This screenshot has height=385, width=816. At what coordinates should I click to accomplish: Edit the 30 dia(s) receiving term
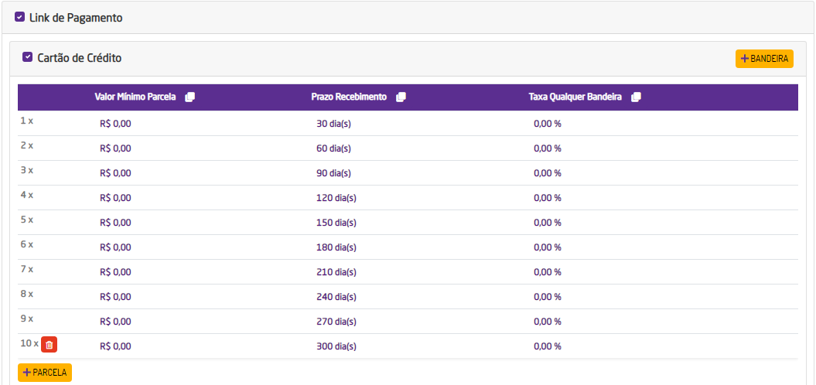pos(333,124)
